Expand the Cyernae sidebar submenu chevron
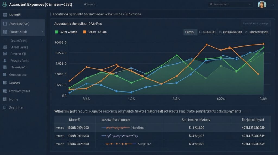278x155 pixels. click(42, 40)
